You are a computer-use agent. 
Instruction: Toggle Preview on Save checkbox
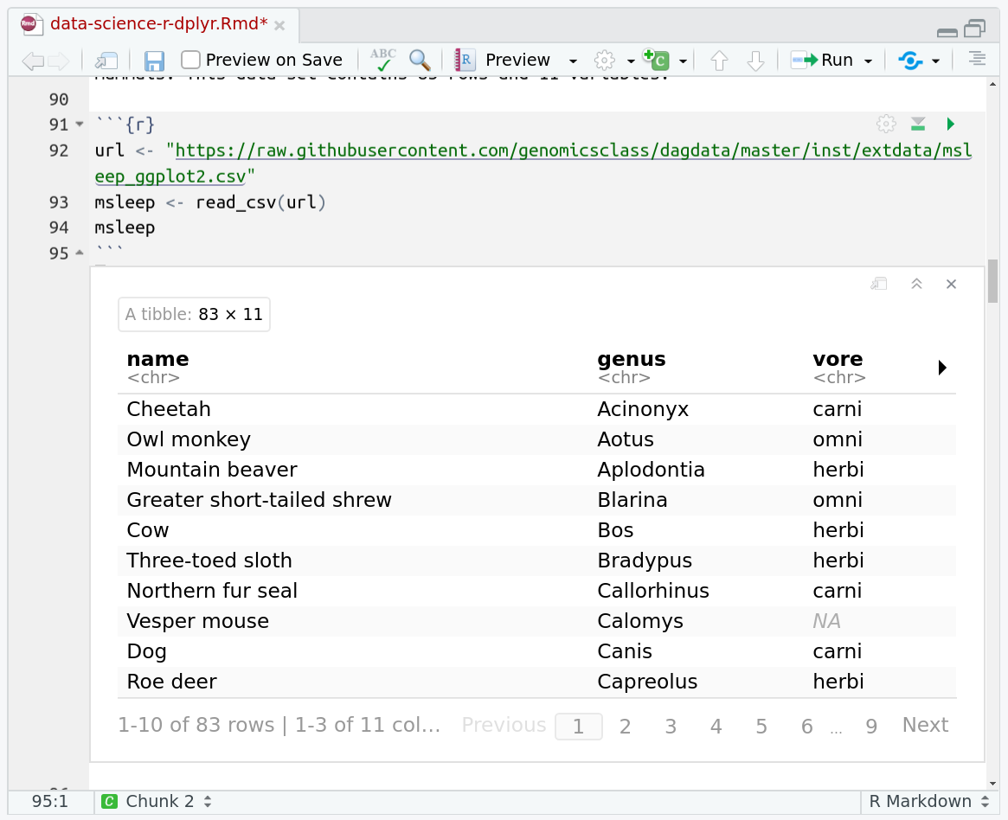coord(190,60)
